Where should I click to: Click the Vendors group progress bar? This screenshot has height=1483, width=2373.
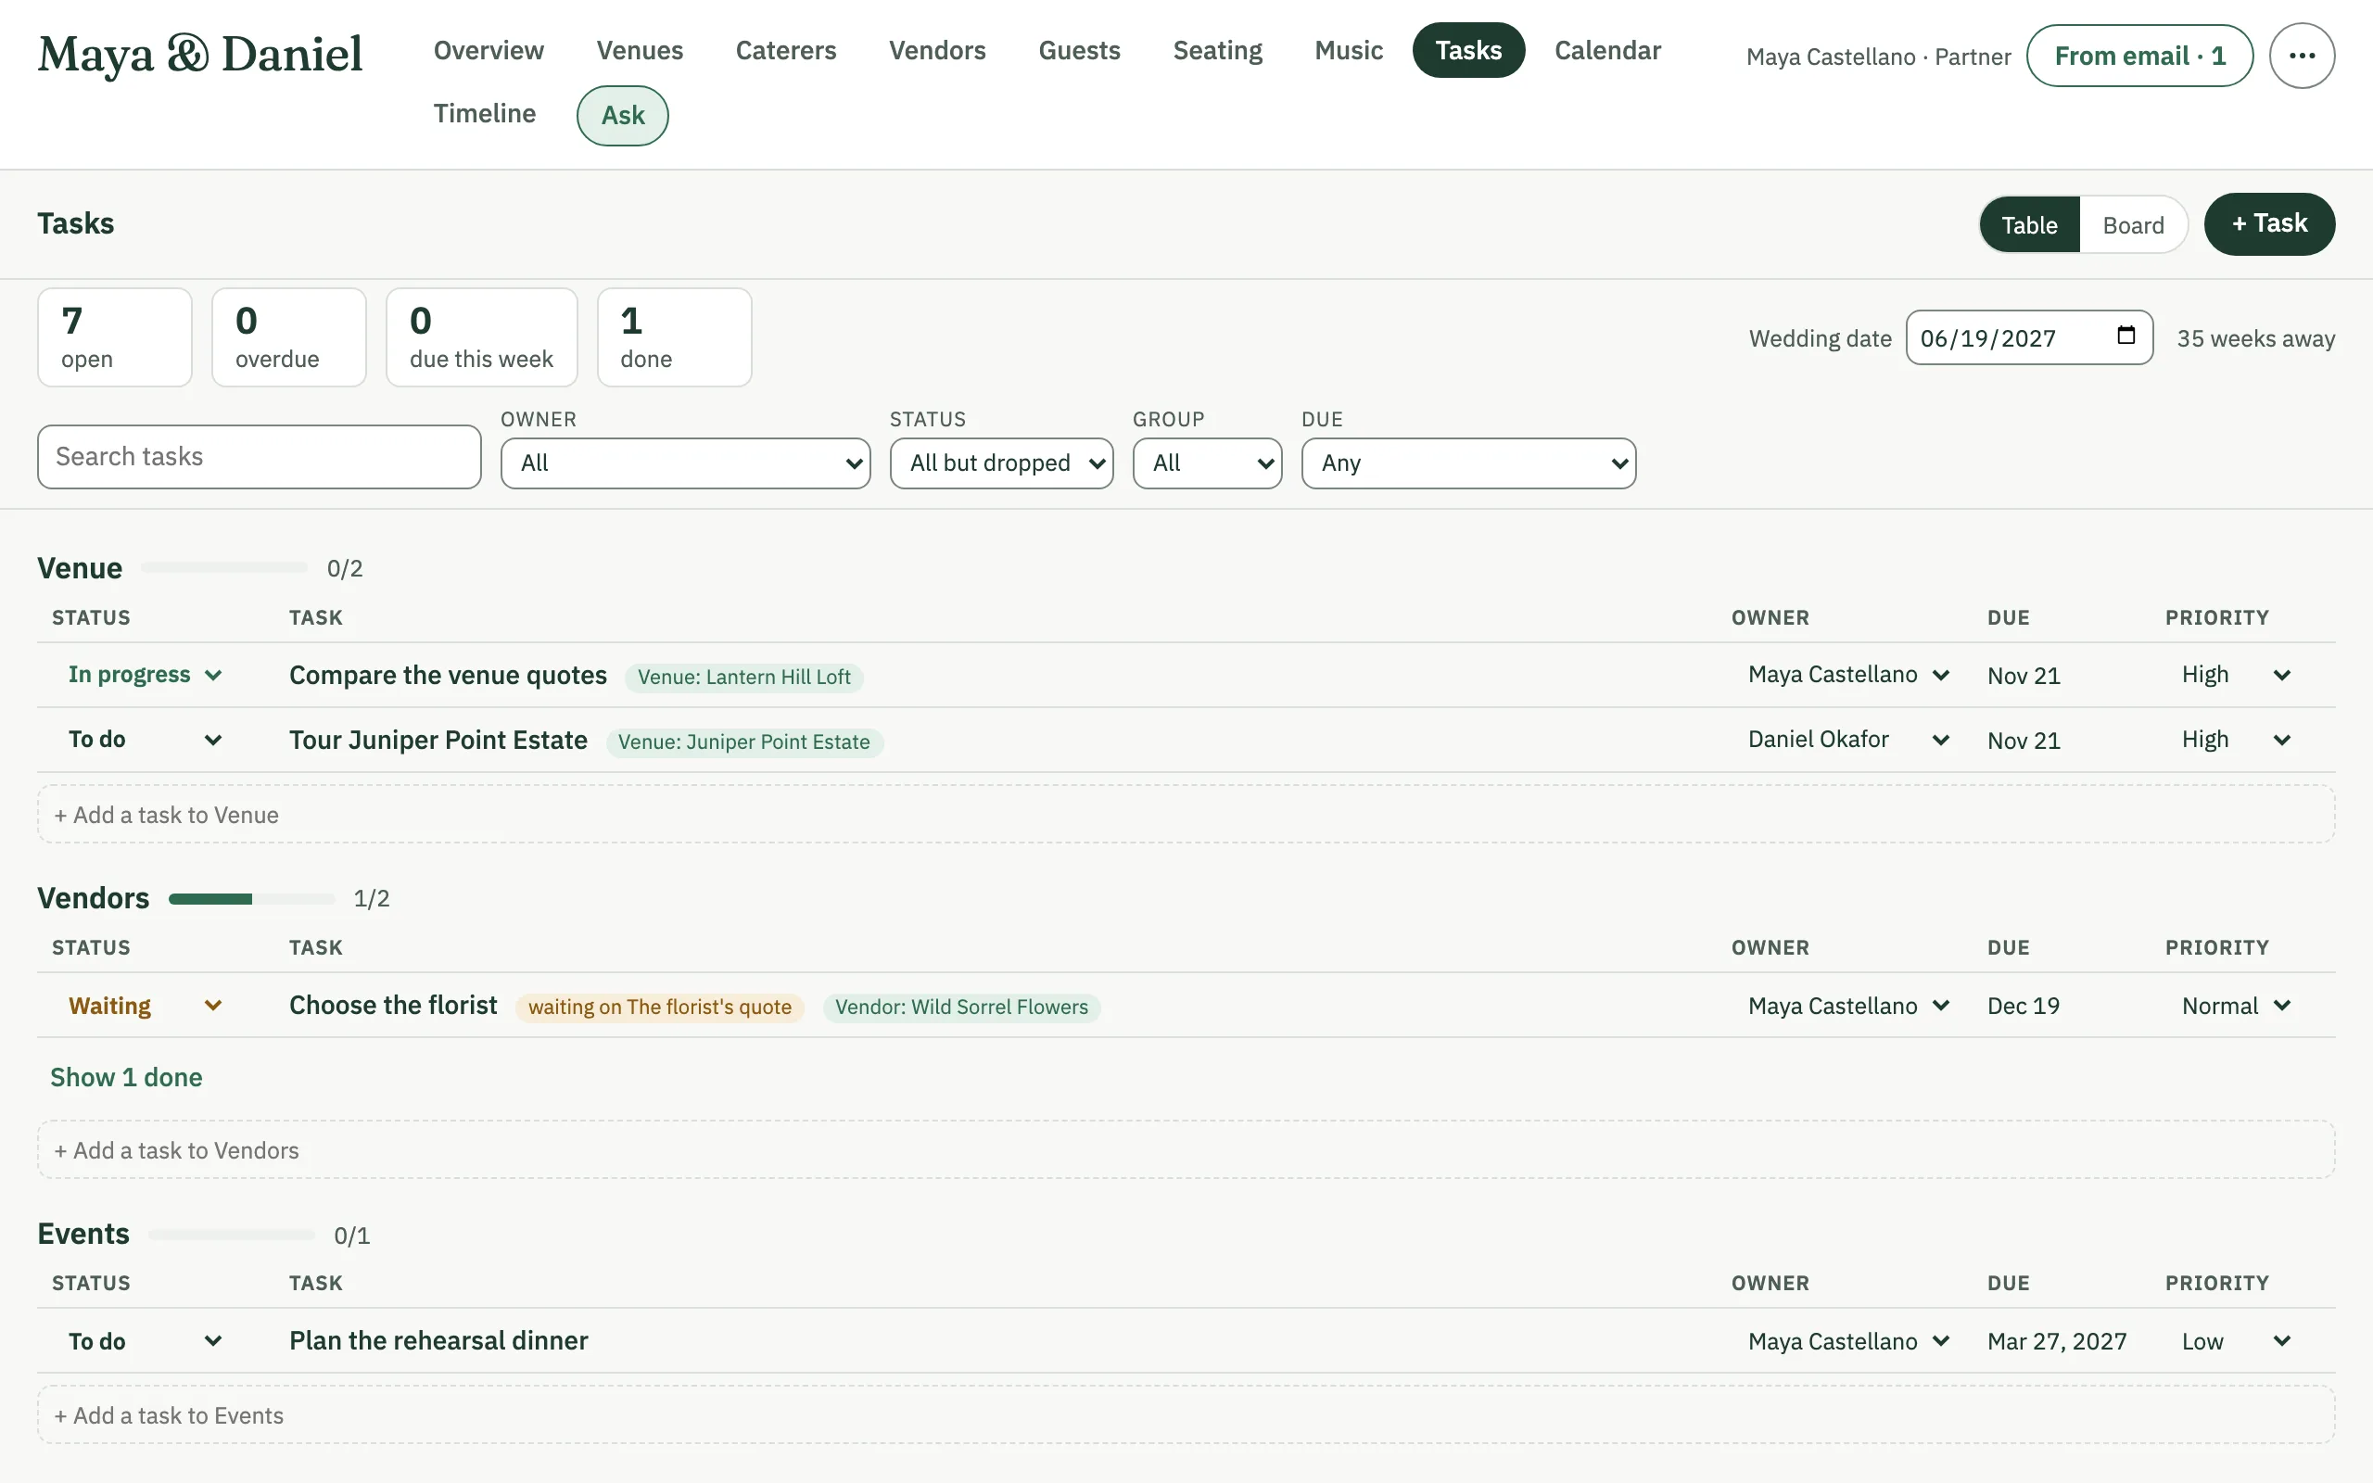click(x=251, y=898)
